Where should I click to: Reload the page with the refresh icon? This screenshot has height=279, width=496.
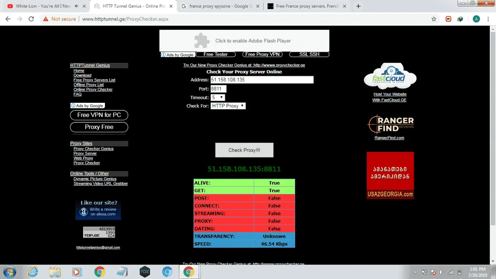[x=31, y=19]
